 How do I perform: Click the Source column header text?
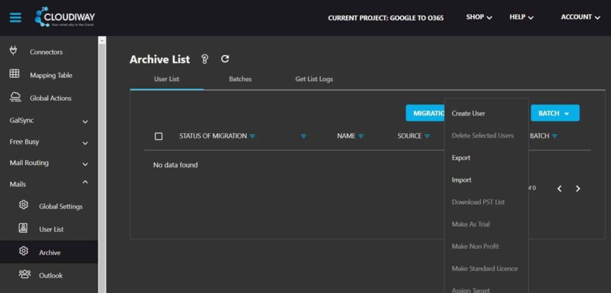click(409, 136)
